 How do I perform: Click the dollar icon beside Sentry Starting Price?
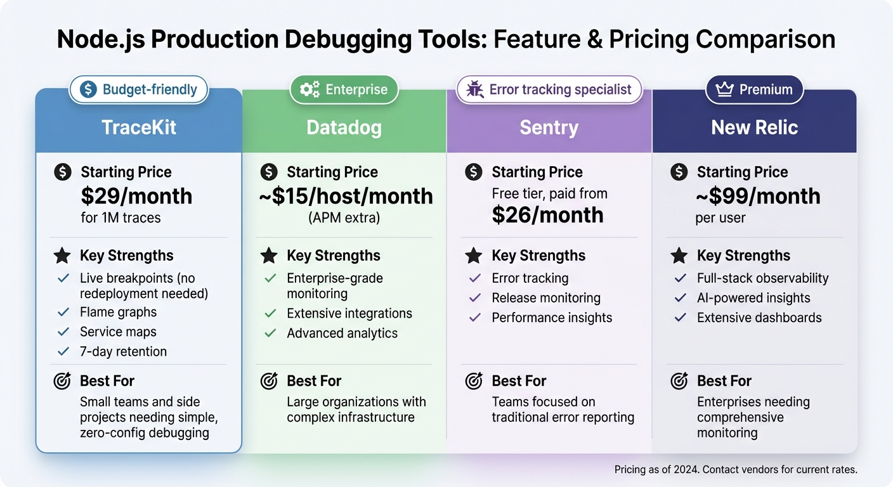(473, 172)
